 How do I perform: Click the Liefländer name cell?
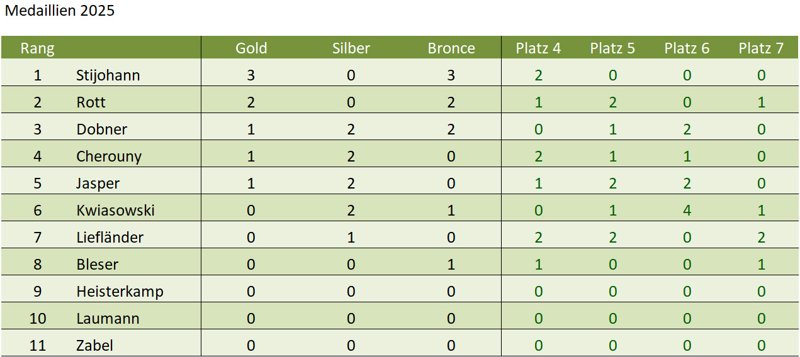click(110, 238)
